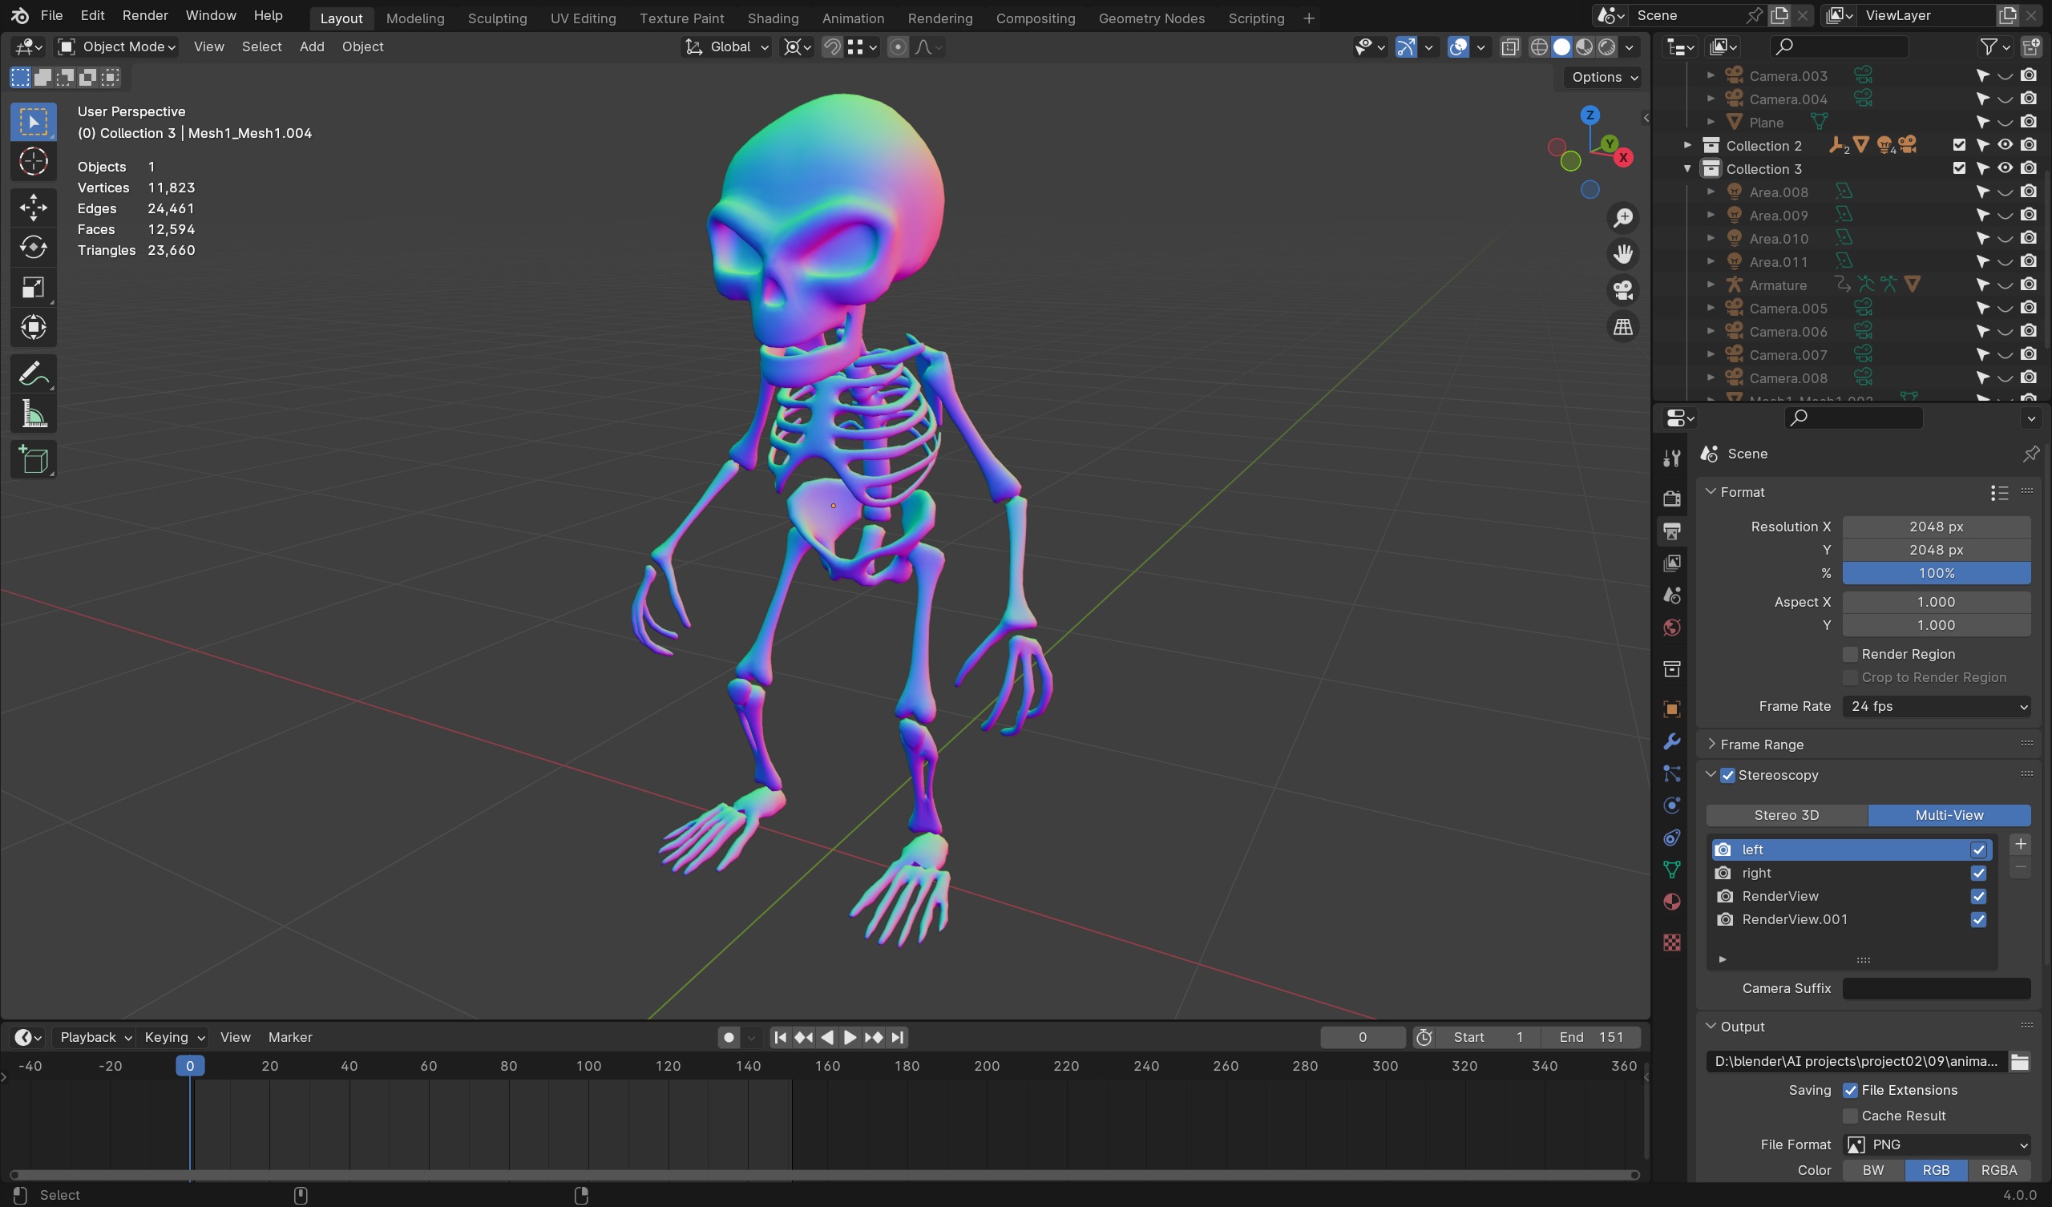
Task: Uncheck the right view checkbox
Action: (x=1978, y=873)
